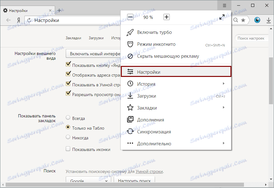Open Дополнения (extensions) from the menu
This screenshot has height=188, width=274.
click(150, 120)
